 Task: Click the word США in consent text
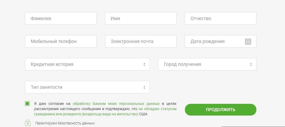coord(143,114)
